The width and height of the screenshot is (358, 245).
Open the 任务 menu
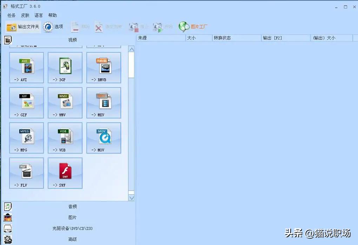click(x=12, y=15)
